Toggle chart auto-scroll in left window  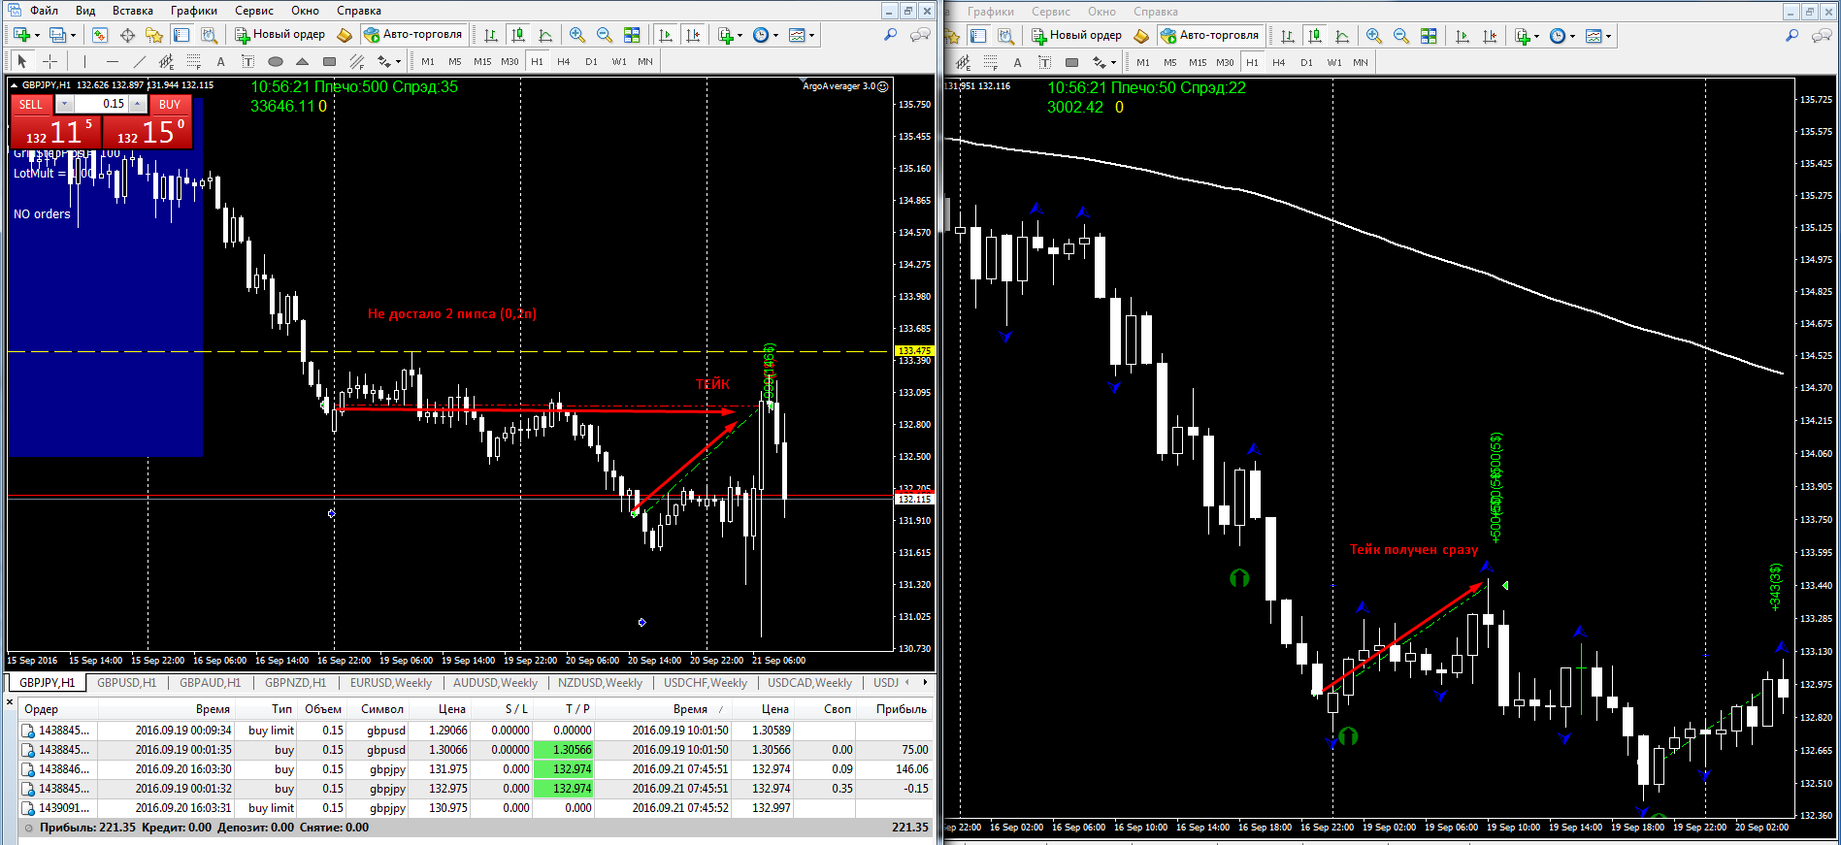(666, 35)
